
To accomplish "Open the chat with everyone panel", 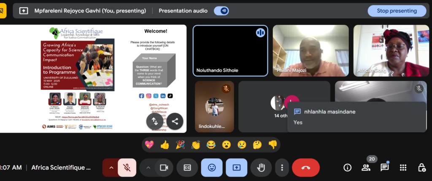I will (385, 168).
